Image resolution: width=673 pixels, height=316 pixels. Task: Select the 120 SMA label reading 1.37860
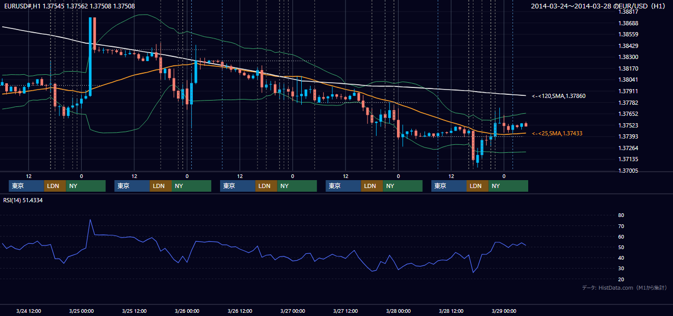point(559,96)
